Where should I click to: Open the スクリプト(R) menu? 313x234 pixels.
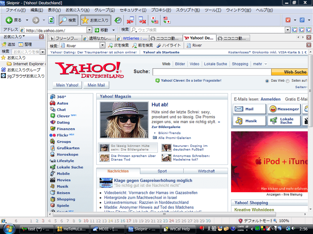[188, 10]
